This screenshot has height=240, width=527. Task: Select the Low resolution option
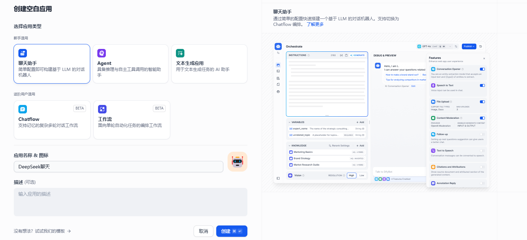(361, 175)
